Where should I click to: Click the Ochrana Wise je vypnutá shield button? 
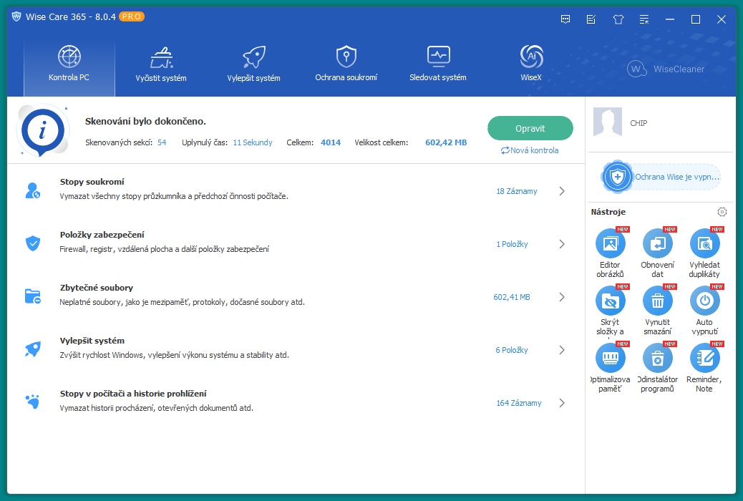[x=661, y=177]
